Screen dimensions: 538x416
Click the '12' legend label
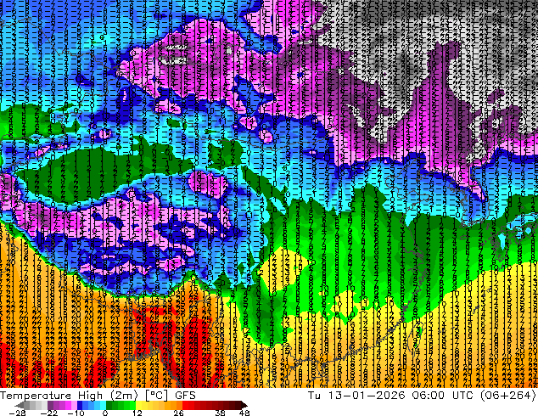click(137, 413)
